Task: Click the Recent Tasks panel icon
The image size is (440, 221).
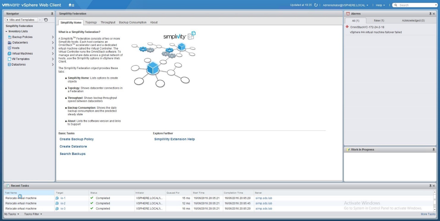Action: coord(8,186)
